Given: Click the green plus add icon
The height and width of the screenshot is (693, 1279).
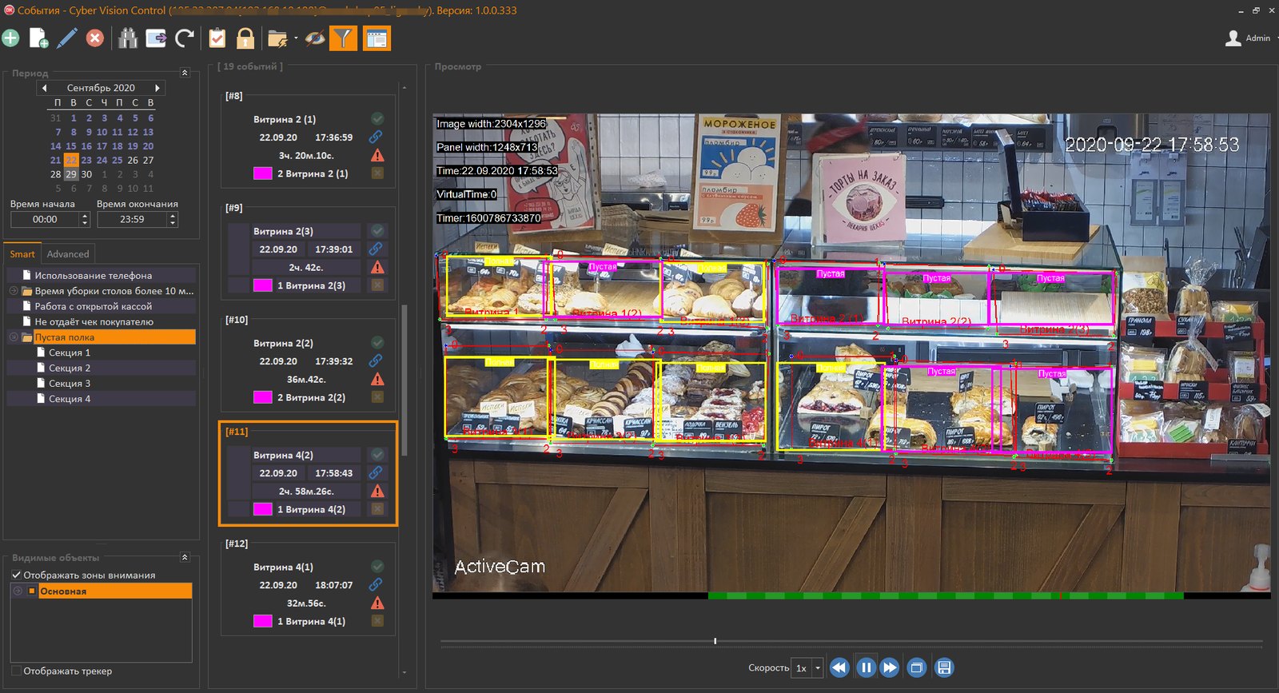Looking at the screenshot, I should pos(10,38).
